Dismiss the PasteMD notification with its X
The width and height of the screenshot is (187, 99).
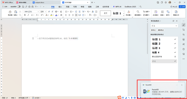click(182, 85)
